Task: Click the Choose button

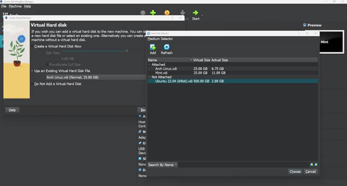Action: pyautogui.click(x=295, y=171)
